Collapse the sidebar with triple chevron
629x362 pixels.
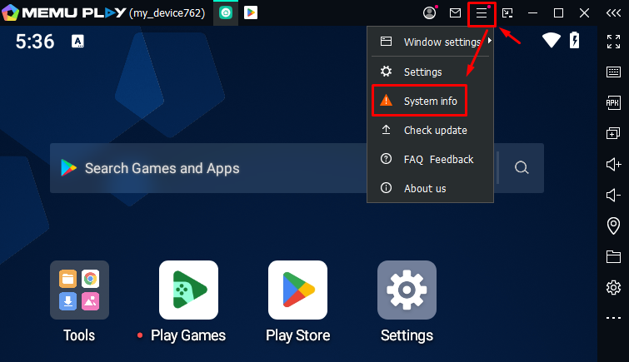tap(613, 13)
